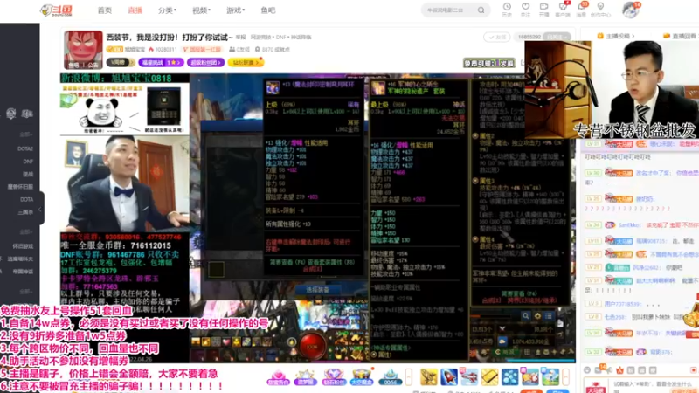Expand the 视频 dropdown menu

tap(202, 10)
